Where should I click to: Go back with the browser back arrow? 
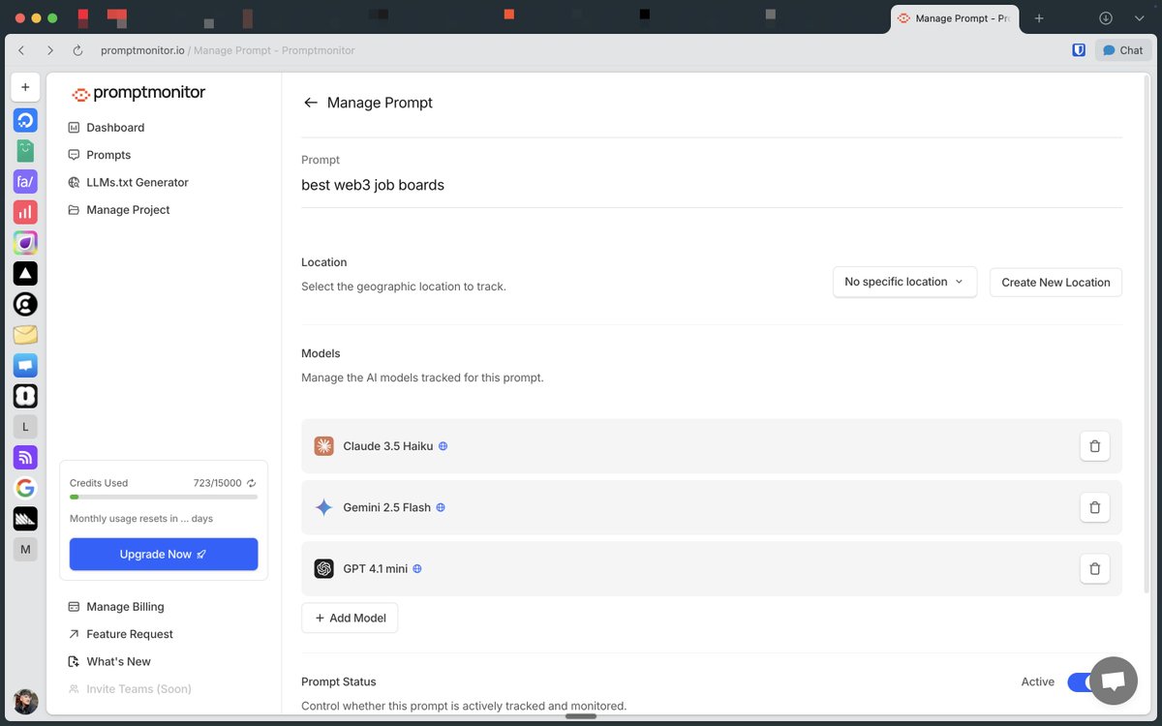[x=21, y=50]
